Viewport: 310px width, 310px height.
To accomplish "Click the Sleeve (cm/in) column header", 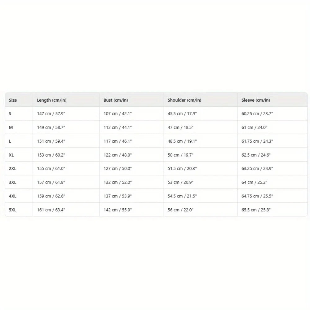I will click(256, 100).
